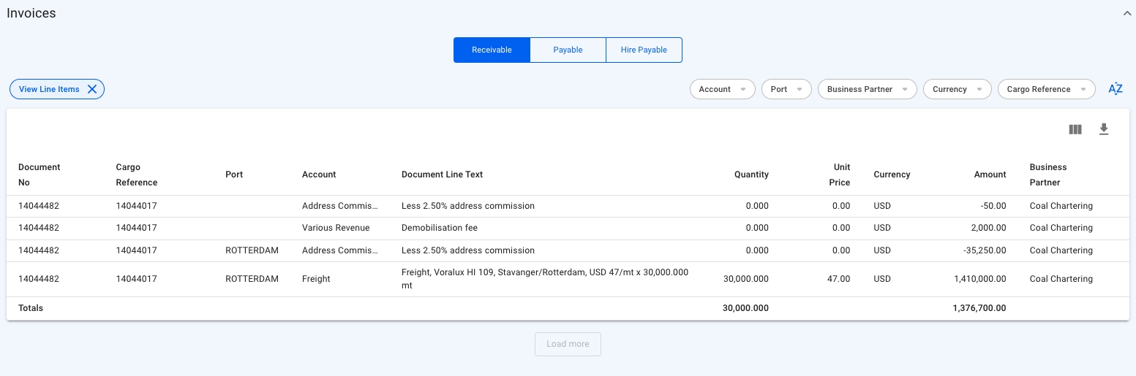Select the Demobilisation fee row
The height and width of the screenshot is (376, 1136).
(439, 228)
